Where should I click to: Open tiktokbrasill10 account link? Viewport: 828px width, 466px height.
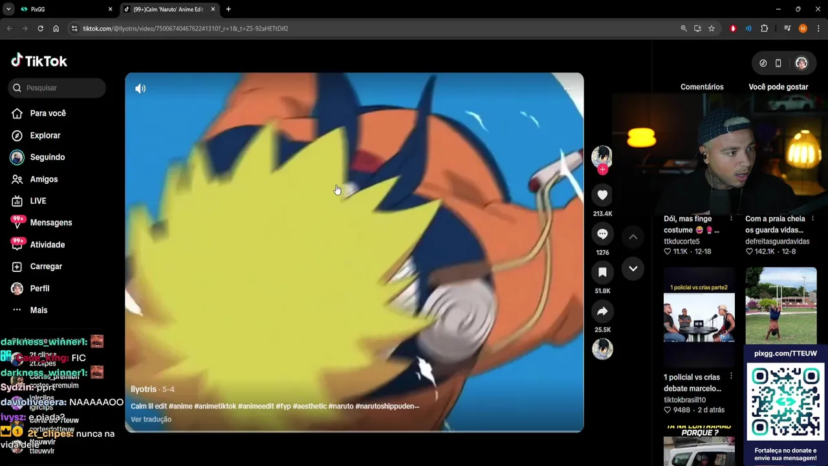tap(684, 400)
